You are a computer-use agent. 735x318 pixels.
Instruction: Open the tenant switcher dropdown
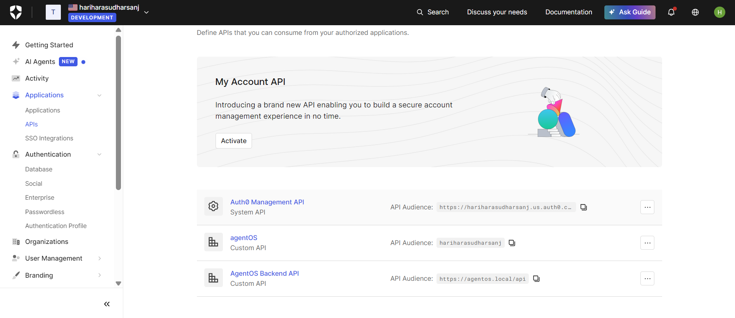pyautogui.click(x=147, y=12)
